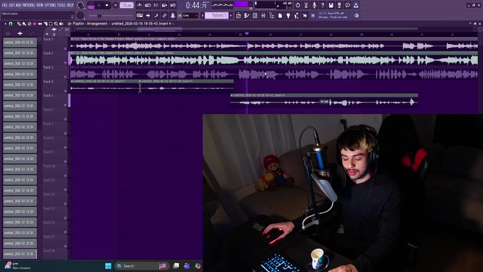
Task: Add new pattern with plus button
Action: [231, 15]
